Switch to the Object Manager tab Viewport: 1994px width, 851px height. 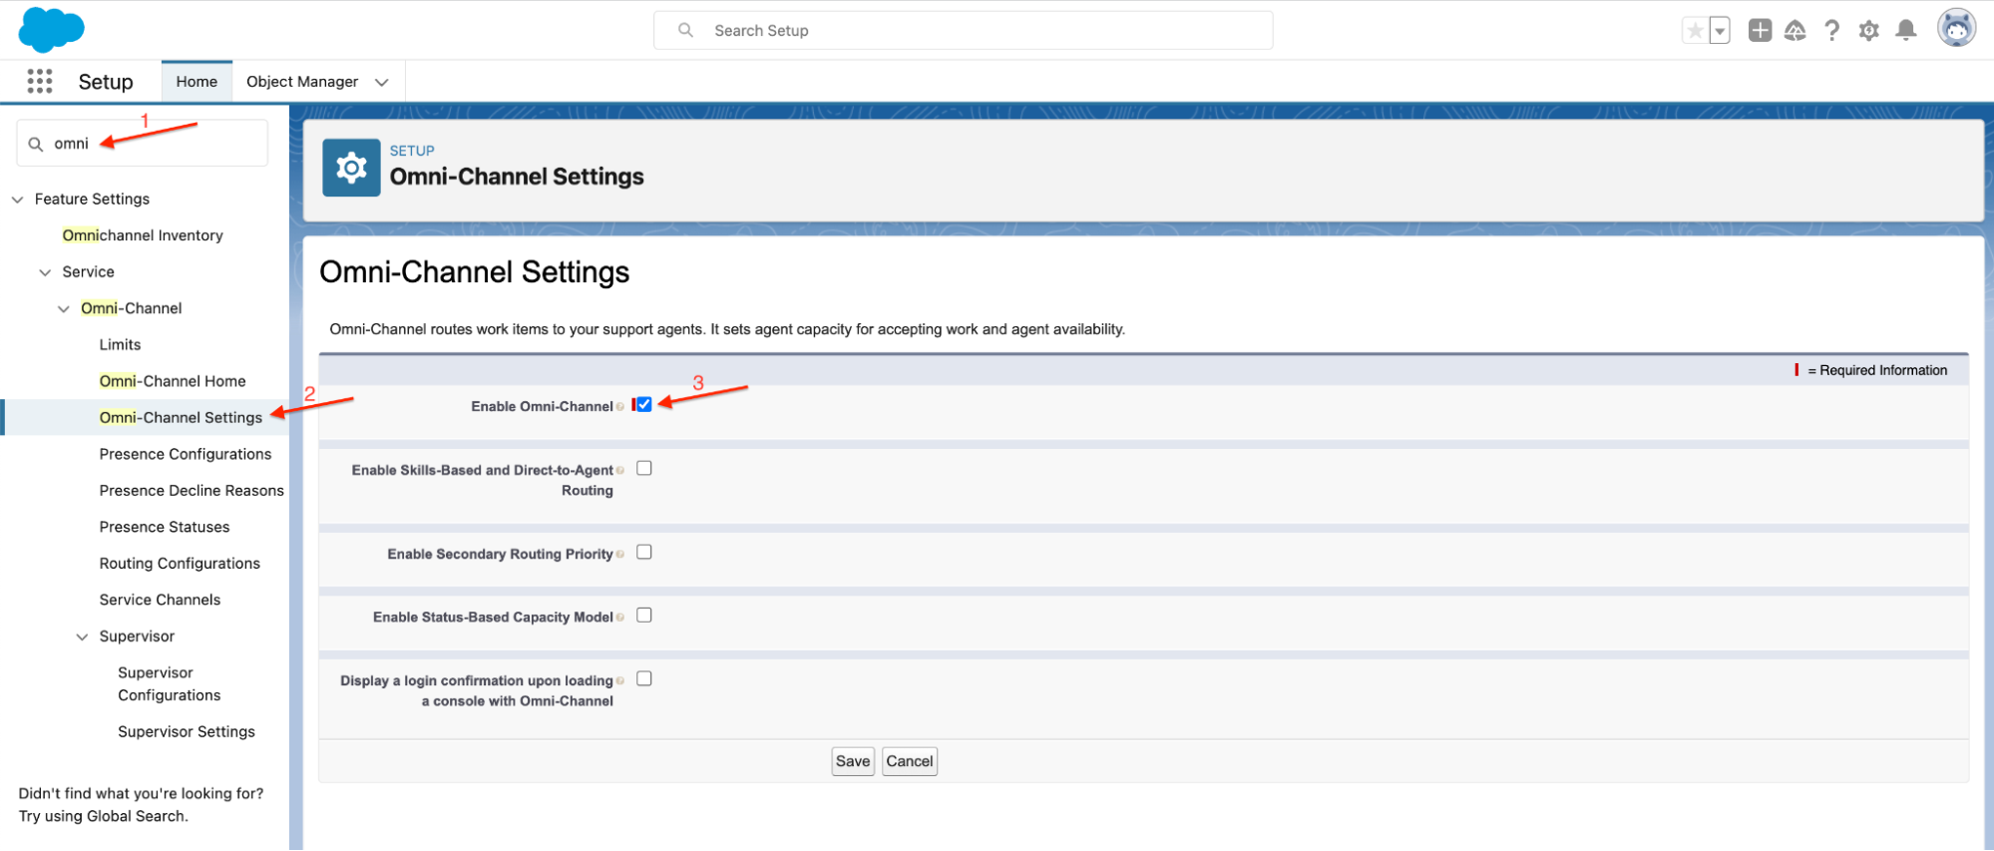[x=302, y=82]
